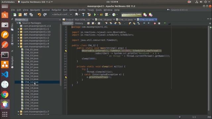Select Ch6_13.java in the project tree
This screenshot has height=119, width=212.
[x=31, y=85]
